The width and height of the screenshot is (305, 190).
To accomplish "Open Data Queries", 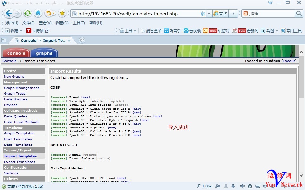I will click(16, 116).
